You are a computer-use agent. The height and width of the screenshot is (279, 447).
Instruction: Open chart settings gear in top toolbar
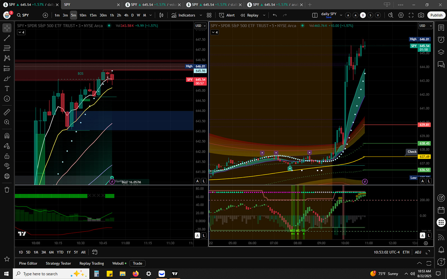(x=401, y=15)
